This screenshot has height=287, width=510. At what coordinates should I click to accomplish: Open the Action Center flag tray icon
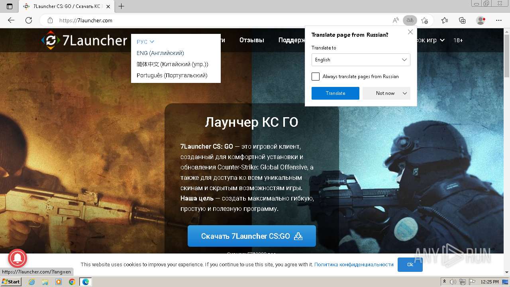pyautogui.click(x=472, y=282)
